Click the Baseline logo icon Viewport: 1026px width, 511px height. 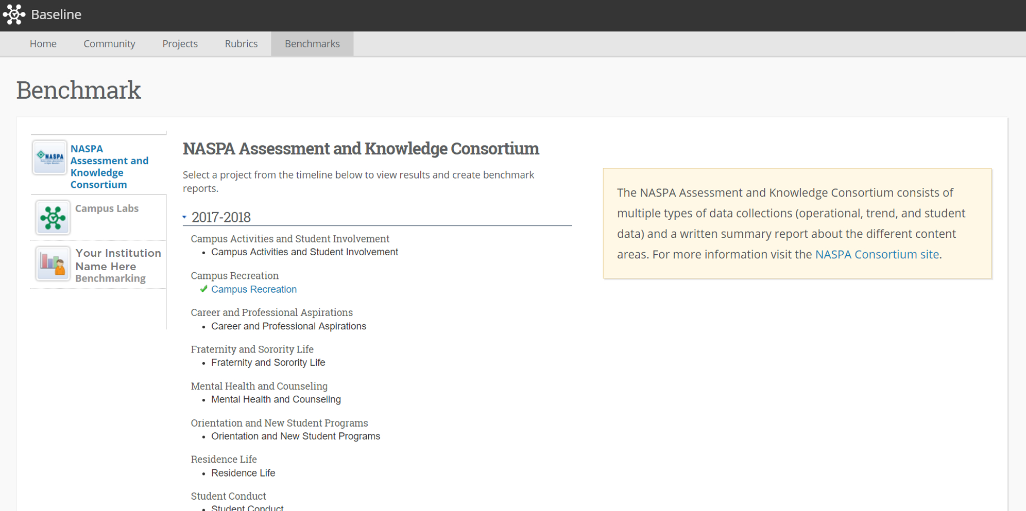coord(14,14)
